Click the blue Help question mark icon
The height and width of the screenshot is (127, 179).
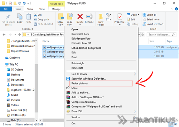click(x=176, y=9)
